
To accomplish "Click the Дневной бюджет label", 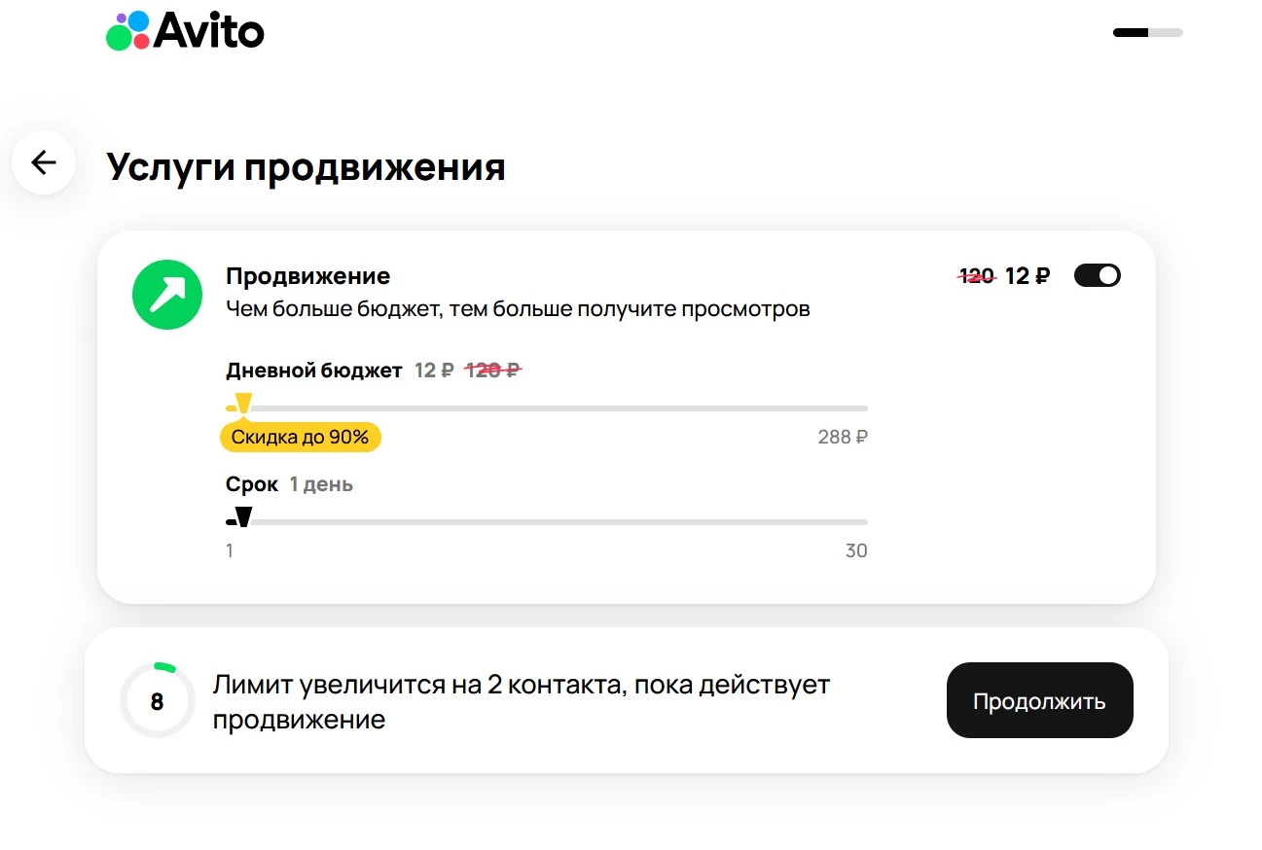I will pyautogui.click(x=313, y=371).
